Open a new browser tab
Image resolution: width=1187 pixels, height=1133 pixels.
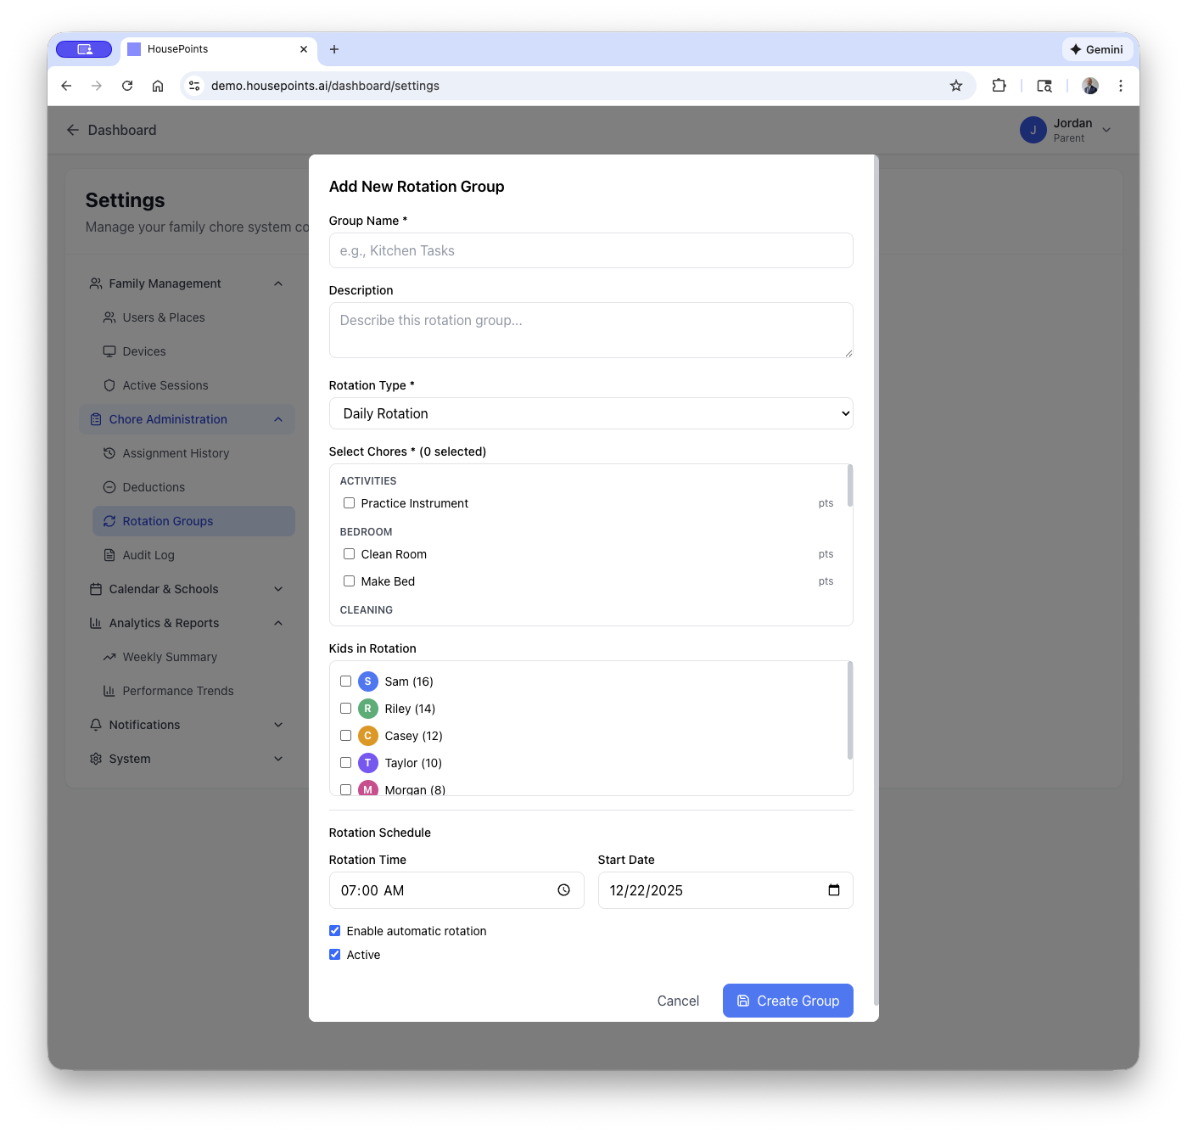click(x=334, y=49)
